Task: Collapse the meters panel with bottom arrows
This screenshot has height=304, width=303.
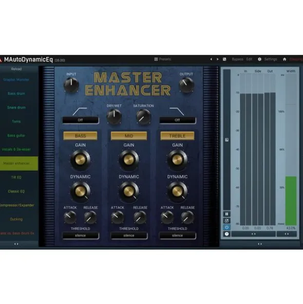Action: (x=260, y=244)
